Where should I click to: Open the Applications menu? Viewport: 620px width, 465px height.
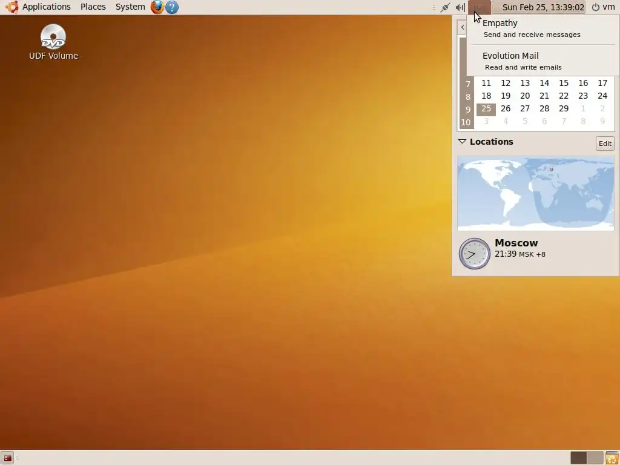(x=46, y=7)
